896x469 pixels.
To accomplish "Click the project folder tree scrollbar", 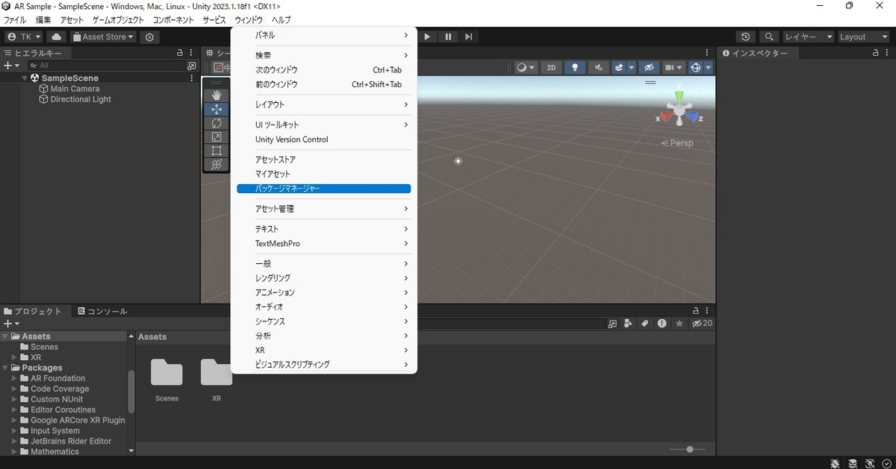I will tap(131, 391).
